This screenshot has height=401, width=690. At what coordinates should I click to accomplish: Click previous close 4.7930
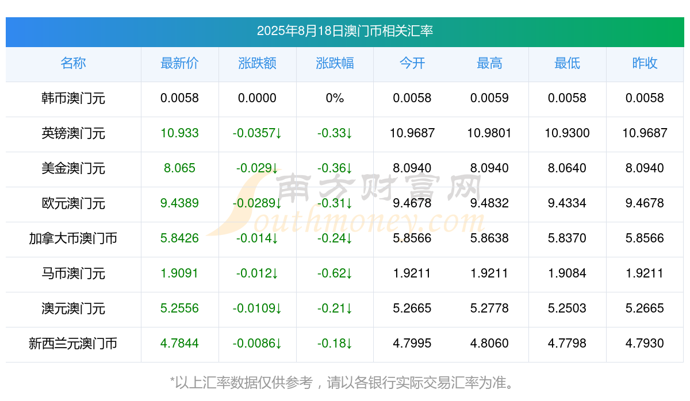point(645,344)
